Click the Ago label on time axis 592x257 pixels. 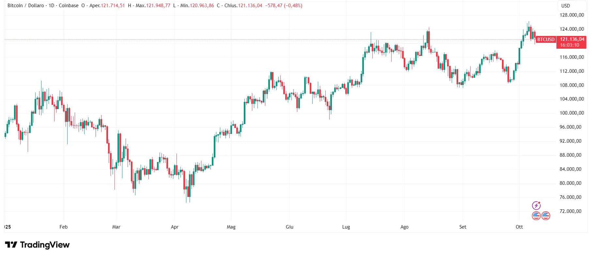[404, 227]
